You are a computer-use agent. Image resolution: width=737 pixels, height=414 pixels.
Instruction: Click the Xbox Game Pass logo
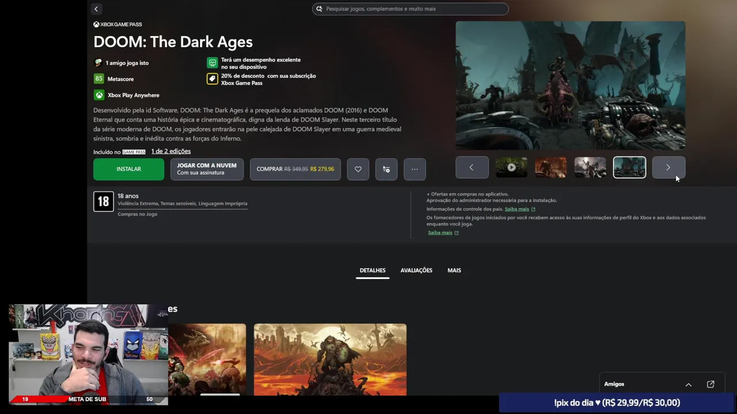[118, 24]
